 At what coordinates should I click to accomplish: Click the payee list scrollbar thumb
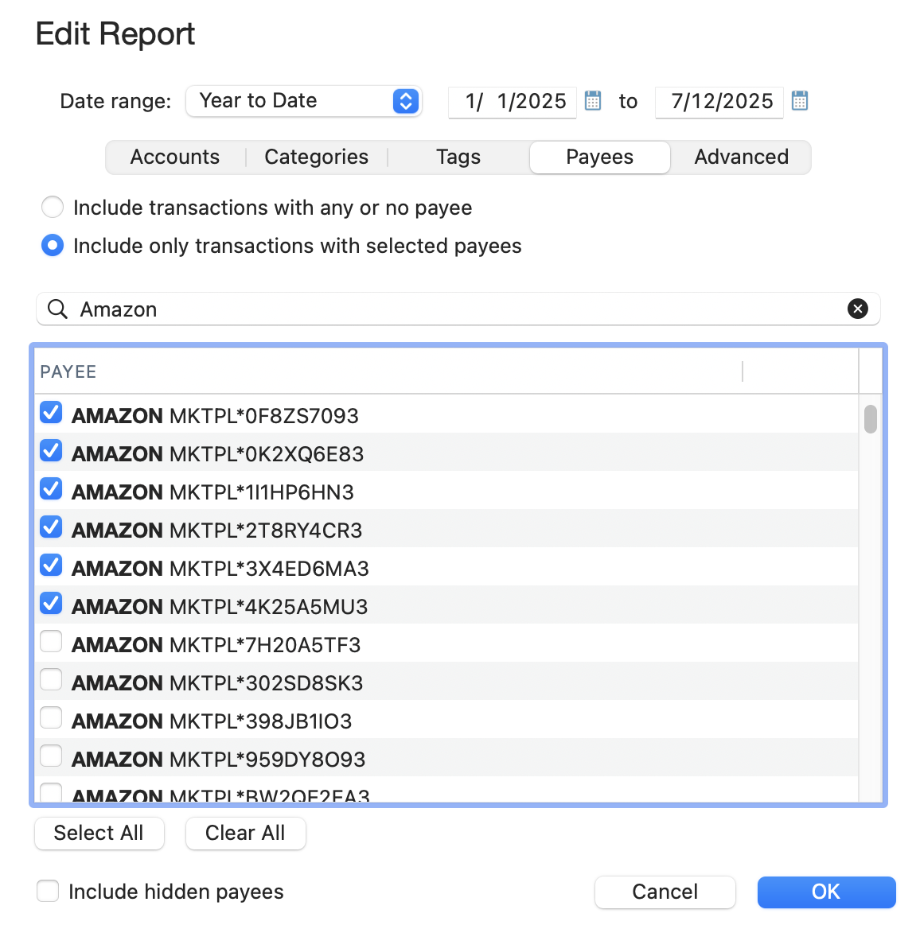(x=871, y=419)
